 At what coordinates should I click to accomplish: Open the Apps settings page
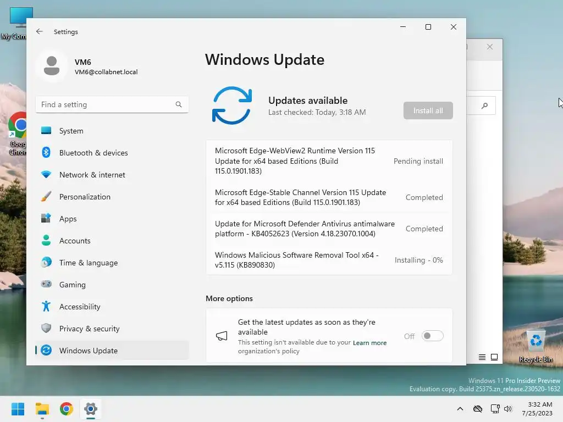tap(112, 218)
